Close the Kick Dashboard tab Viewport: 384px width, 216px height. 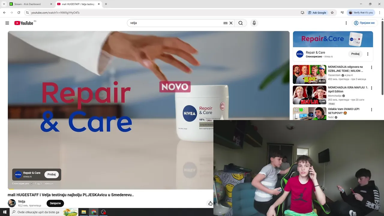(51, 4)
